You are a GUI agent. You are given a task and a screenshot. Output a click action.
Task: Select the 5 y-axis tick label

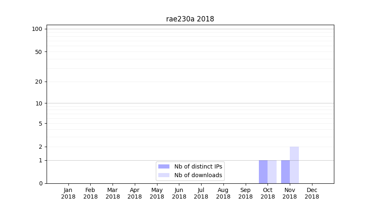click(40, 123)
